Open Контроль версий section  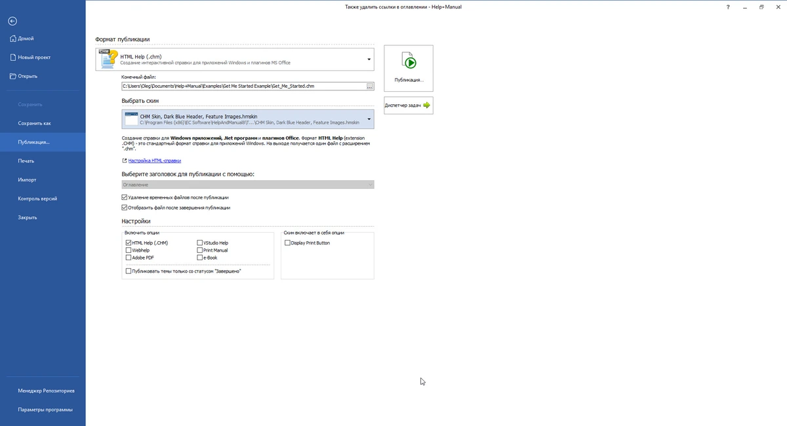pos(43,199)
